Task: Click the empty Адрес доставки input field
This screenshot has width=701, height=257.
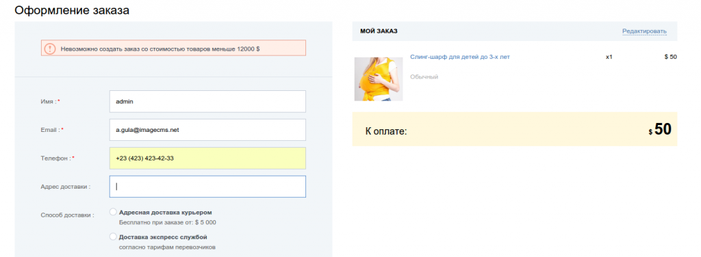Action: pyautogui.click(x=207, y=187)
